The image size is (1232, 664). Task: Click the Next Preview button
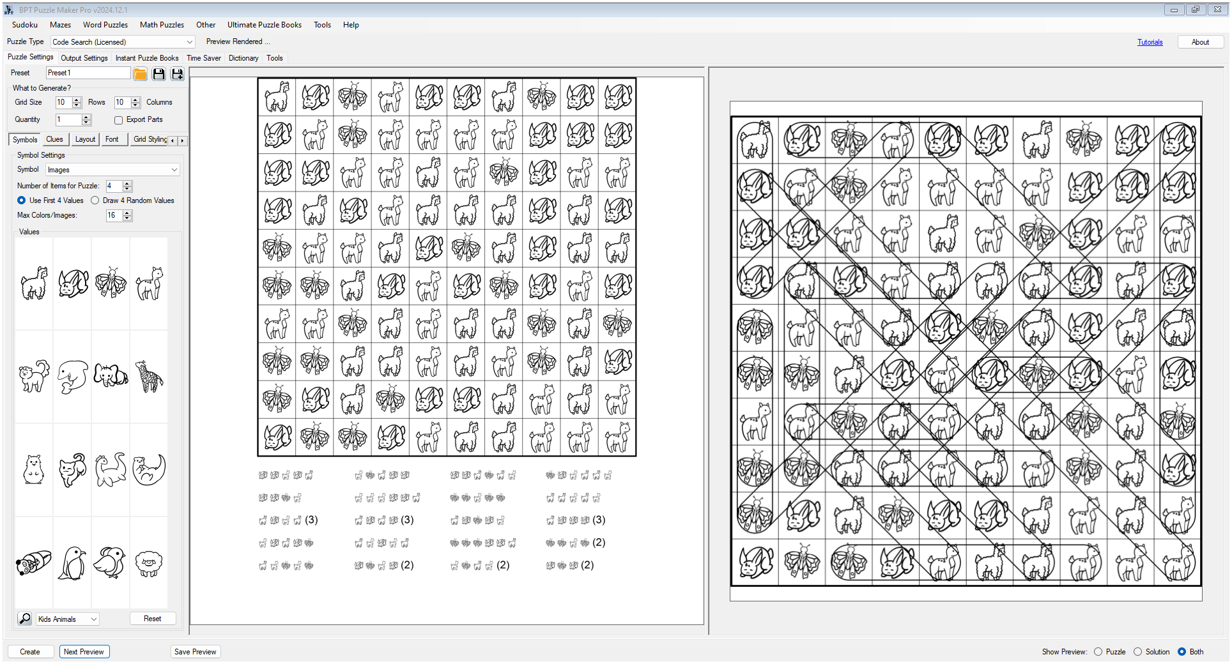(x=84, y=652)
